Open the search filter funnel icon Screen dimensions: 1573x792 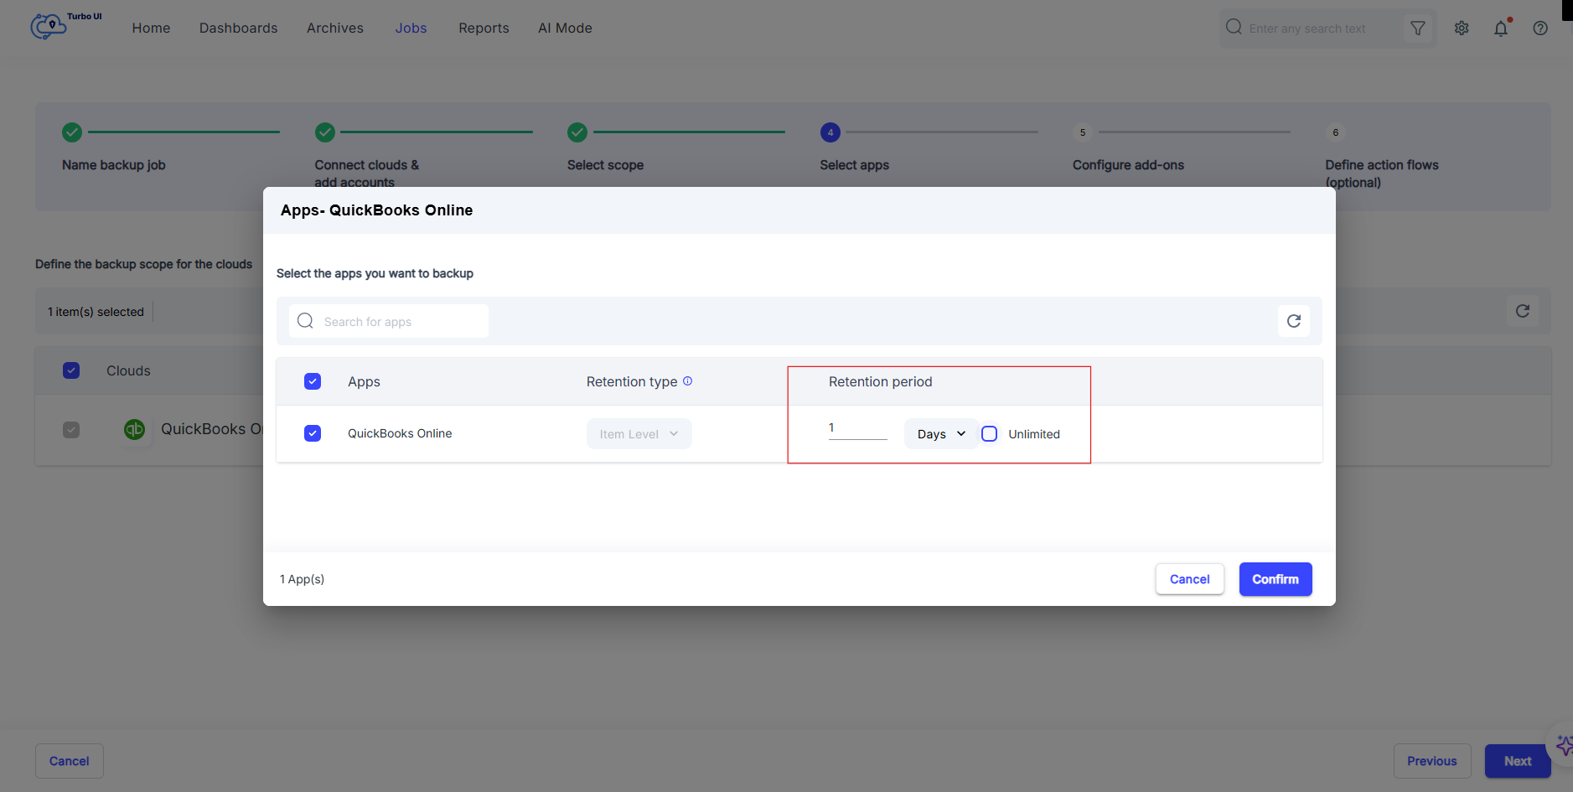(1418, 28)
